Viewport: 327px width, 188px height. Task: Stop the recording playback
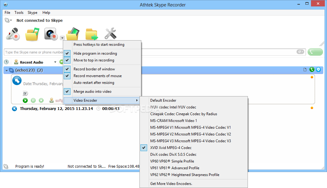pyautogui.click(x=41, y=100)
